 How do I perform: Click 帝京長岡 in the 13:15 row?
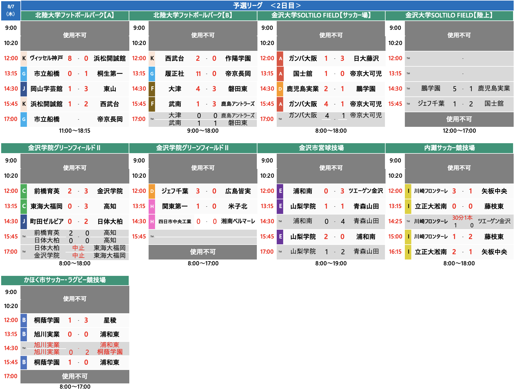tap(238, 74)
